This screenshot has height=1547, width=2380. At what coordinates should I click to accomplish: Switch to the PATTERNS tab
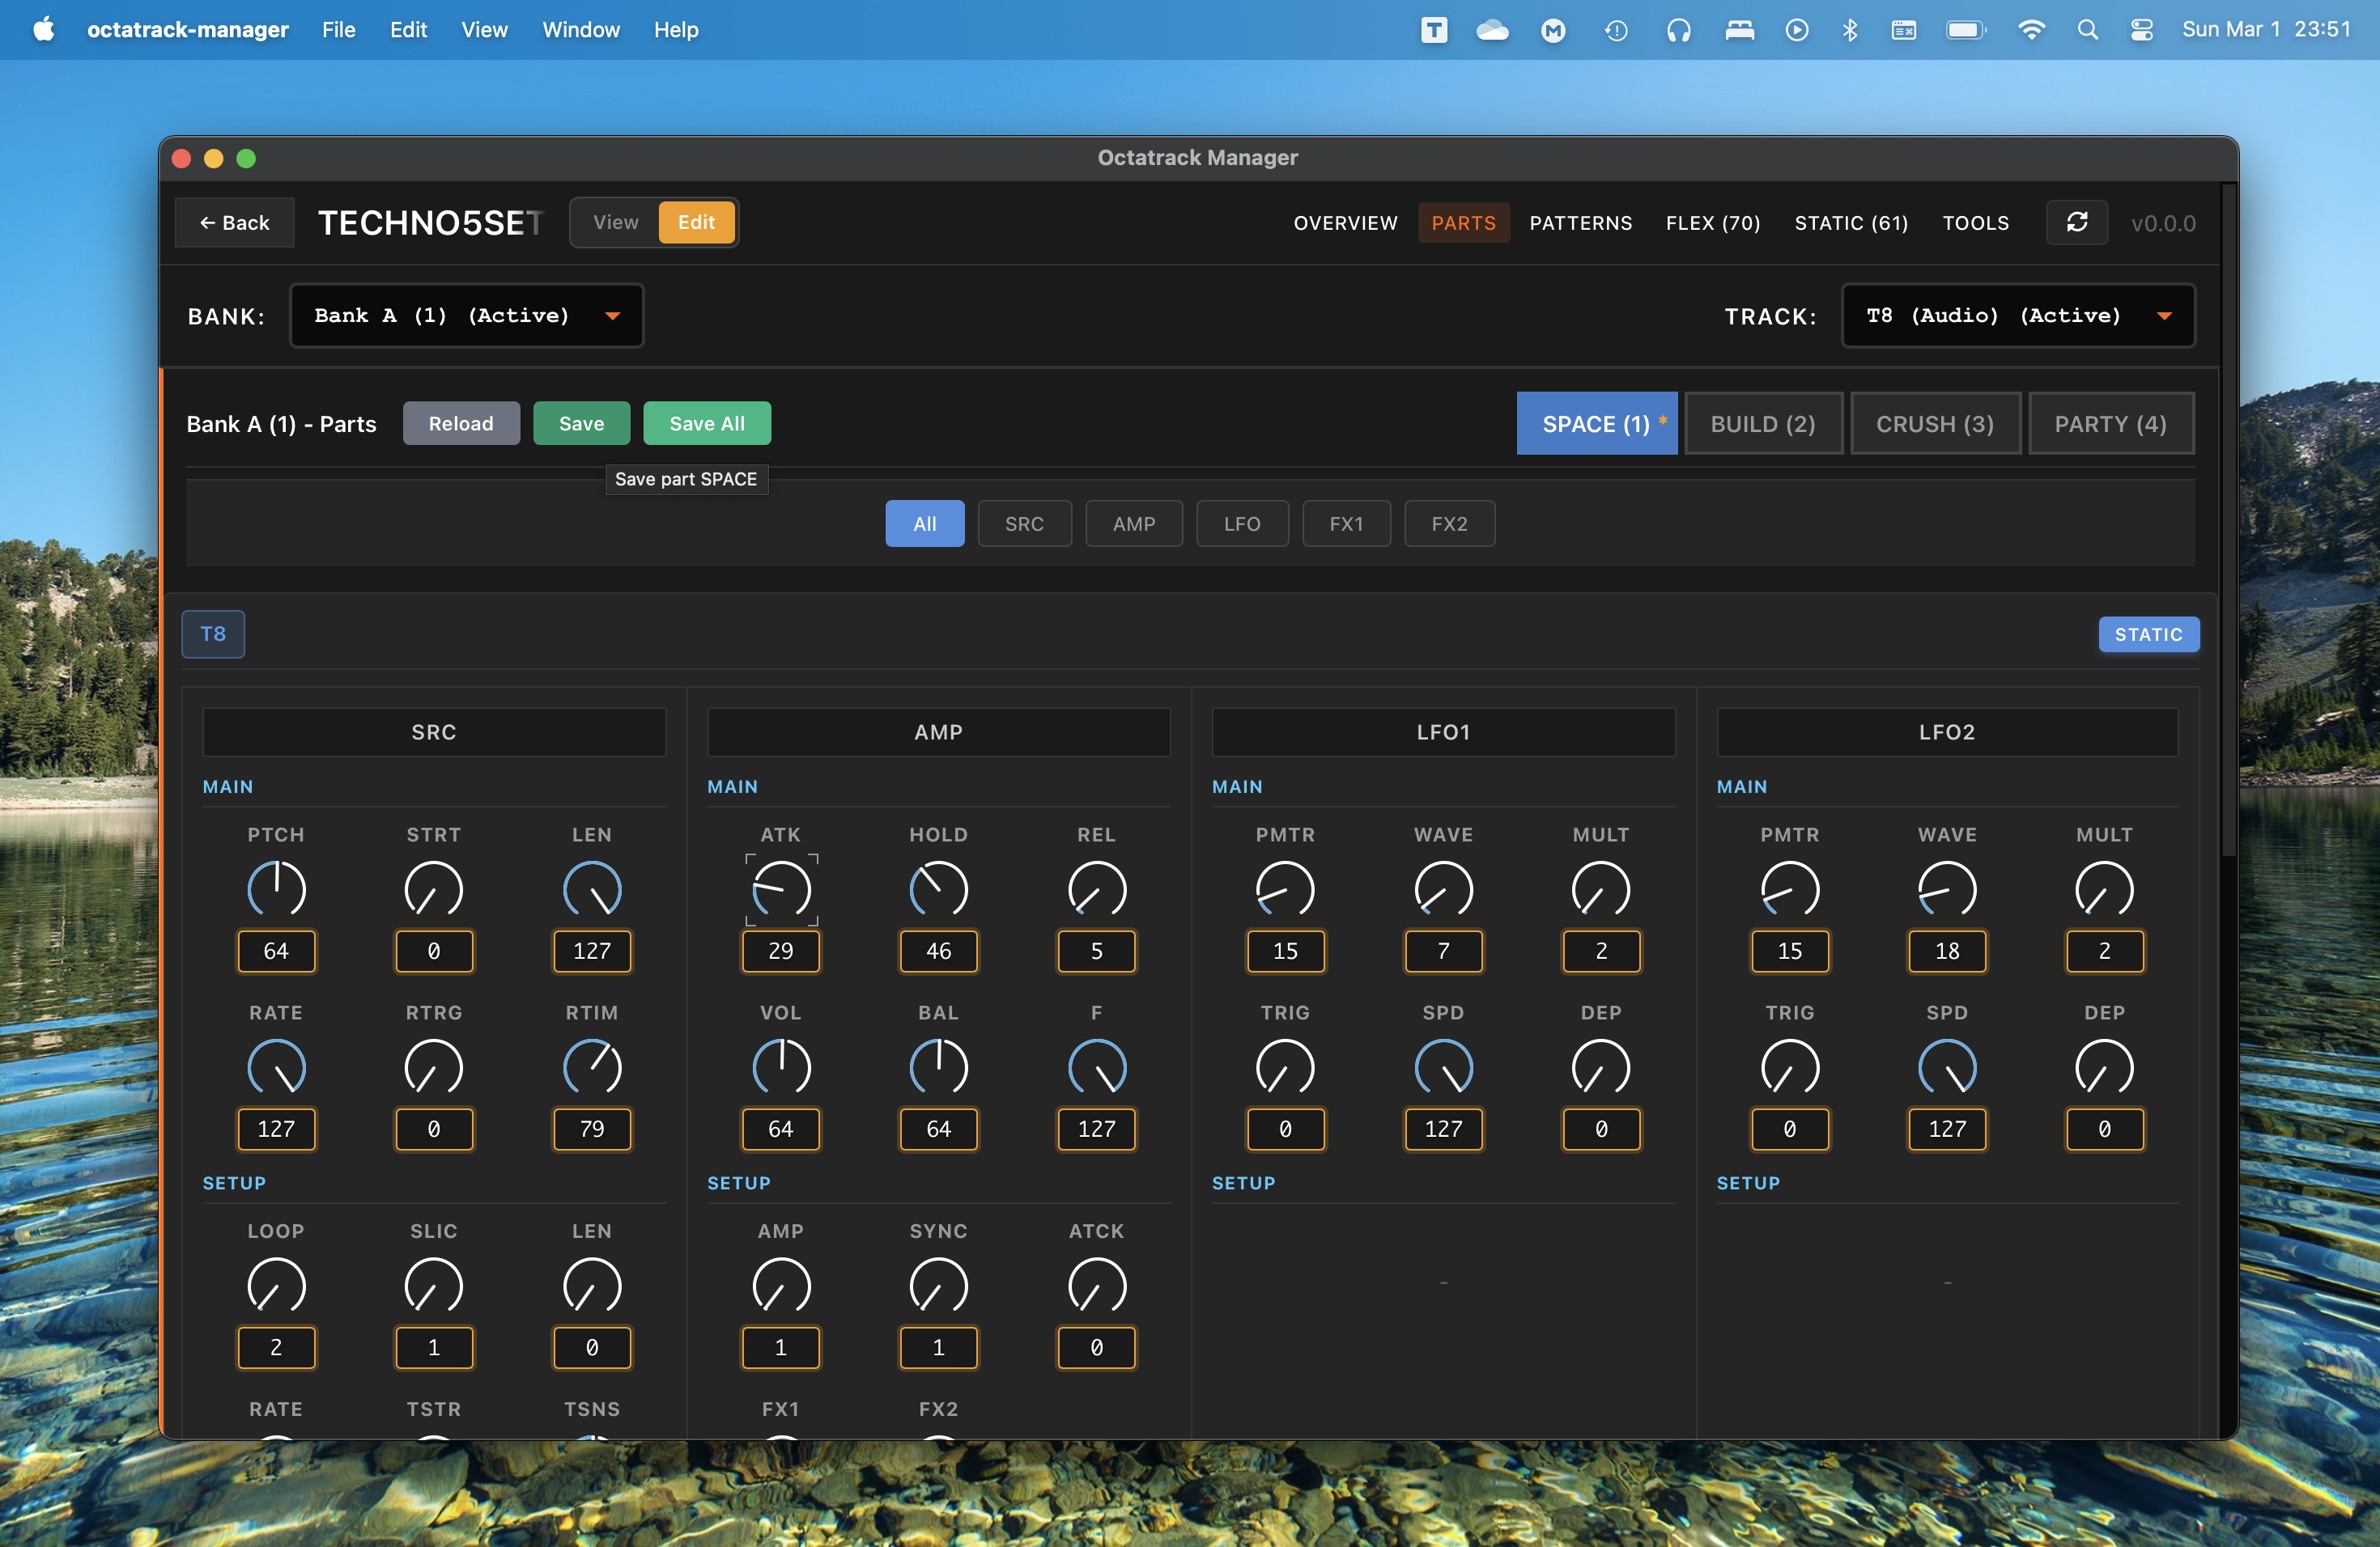pos(1580,223)
